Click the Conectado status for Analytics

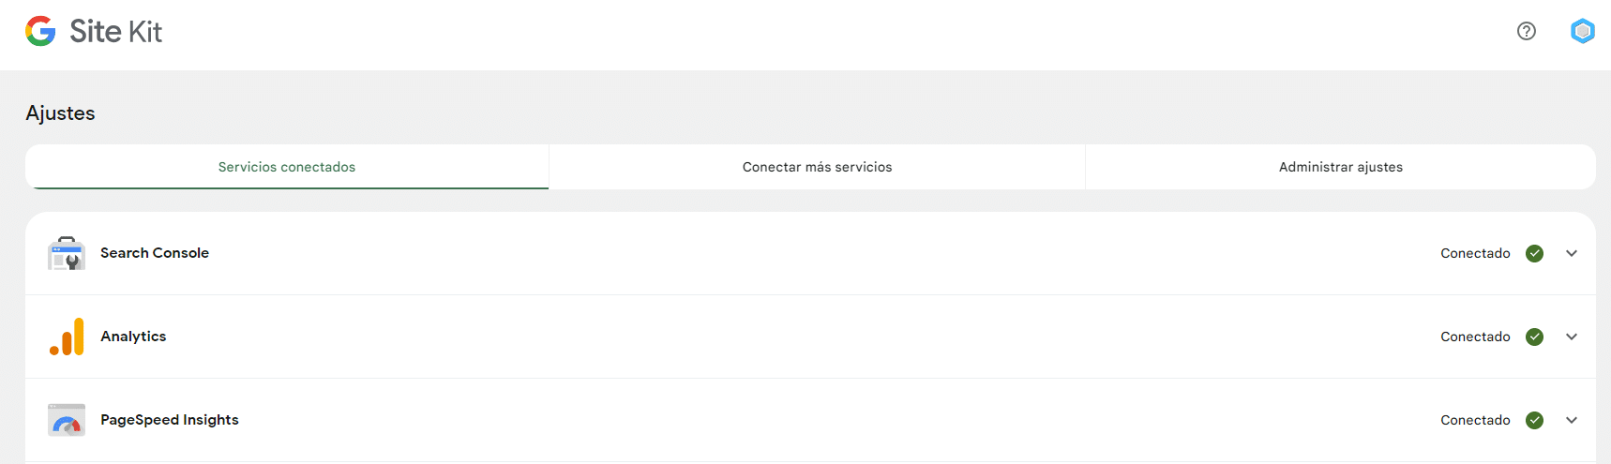coord(1475,337)
